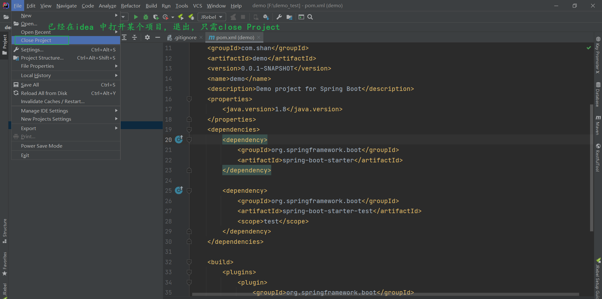Open the dropdown arrow next to the profiler icon
This screenshot has height=299, width=602.
(x=173, y=17)
